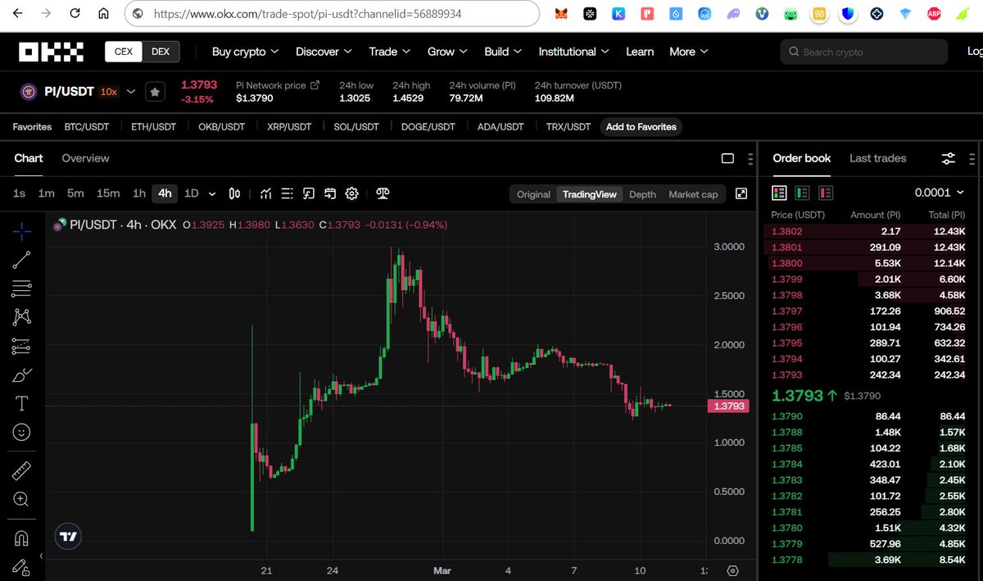Open the TradingView logo badge
This screenshot has height=581, width=983.
[x=69, y=536]
